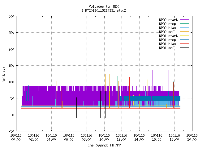Screen dimensions: 198x148
Task: Click the 08:00 x-axis time label
Action: [86, 139]
